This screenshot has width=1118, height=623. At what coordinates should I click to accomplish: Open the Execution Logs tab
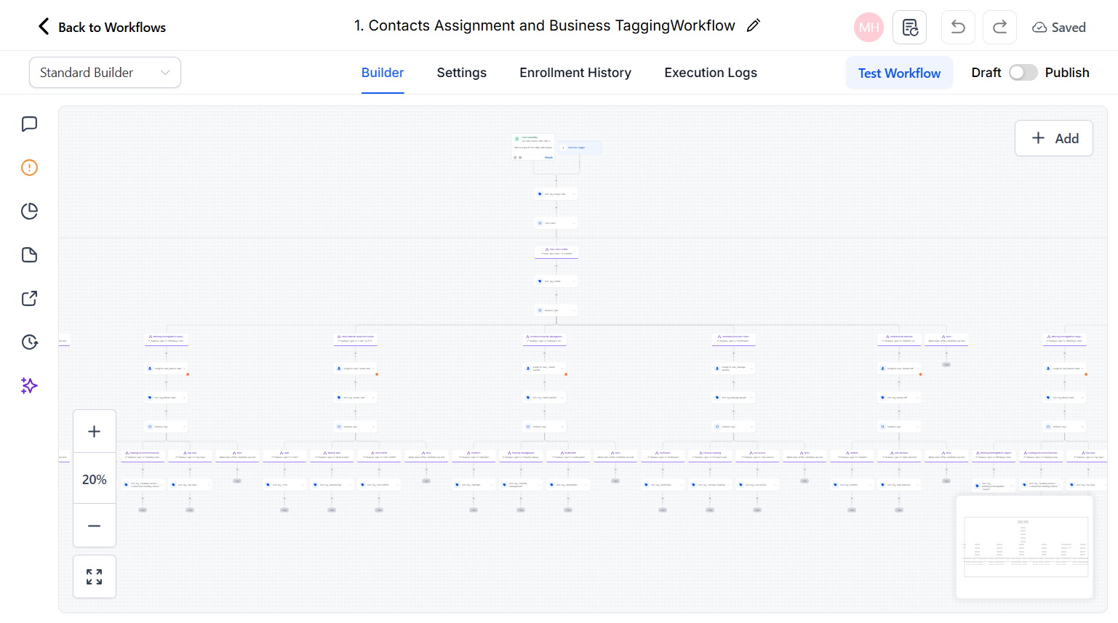coord(711,73)
